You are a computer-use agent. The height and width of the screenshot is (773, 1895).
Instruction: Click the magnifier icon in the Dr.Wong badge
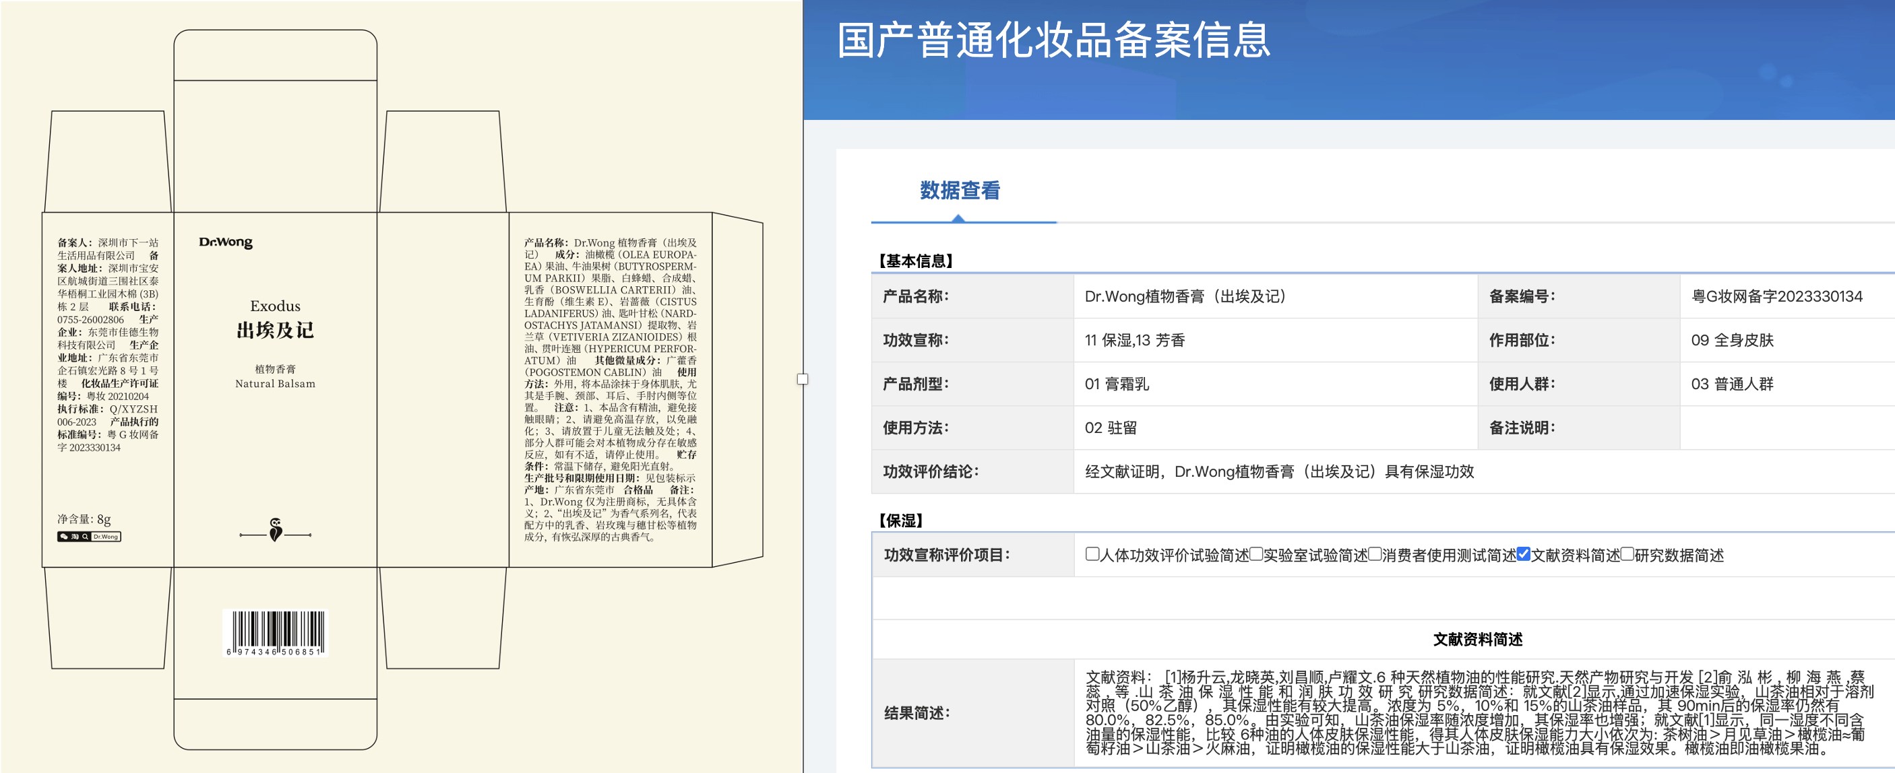click(86, 537)
